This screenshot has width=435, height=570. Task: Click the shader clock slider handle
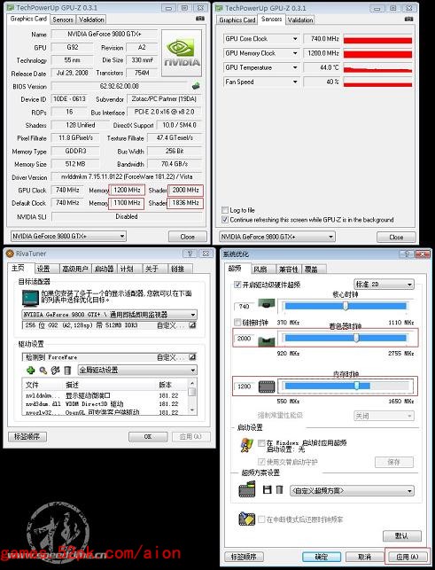pyautogui.click(x=356, y=338)
